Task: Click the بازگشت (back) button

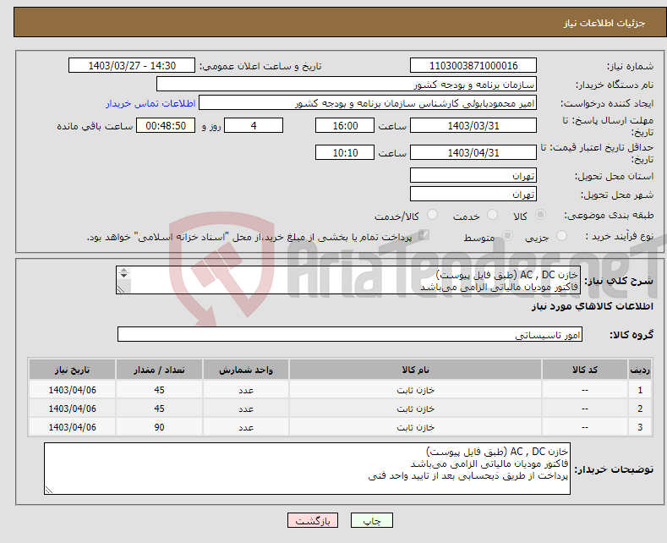Action: click(x=313, y=520)
